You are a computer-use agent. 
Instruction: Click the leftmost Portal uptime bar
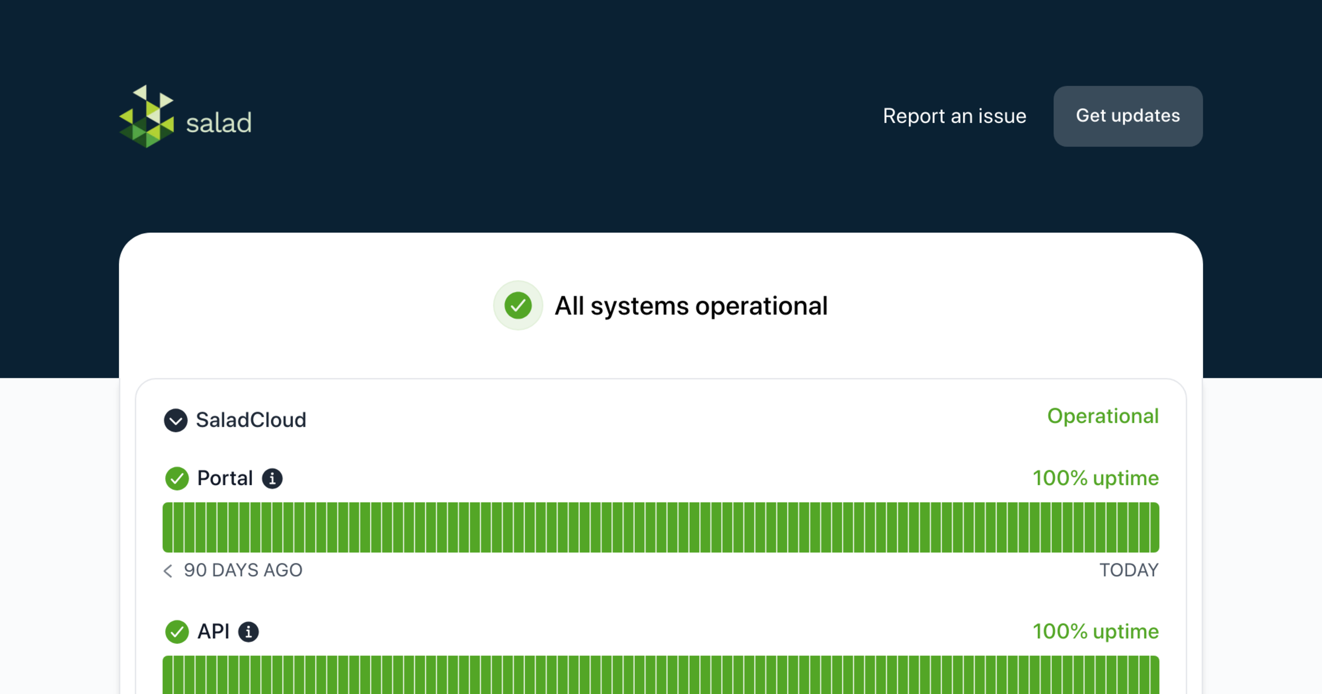point(168,527)
